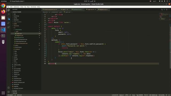The height and width of the screenshot is (96, 171).
Task: Click LF end-of-line selector
Action: click(130, 95)
